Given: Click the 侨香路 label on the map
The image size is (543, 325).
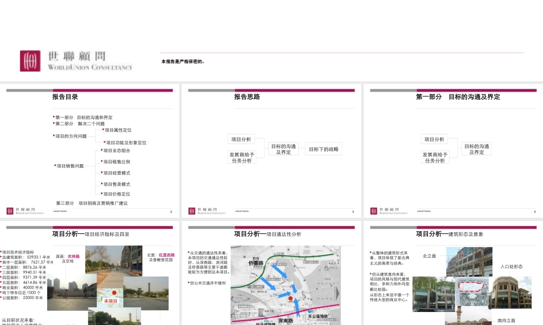Looking at the screenshot, I should [x=255, y=263].
